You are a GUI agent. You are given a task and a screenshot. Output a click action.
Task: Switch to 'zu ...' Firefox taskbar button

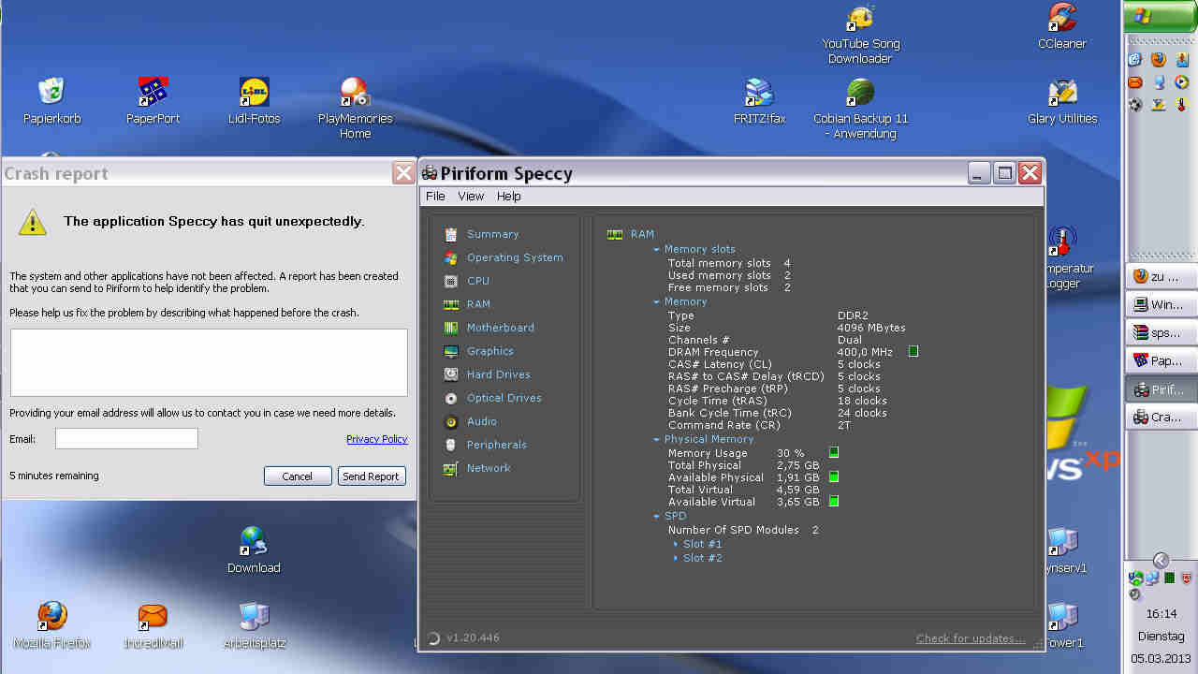[x=1161, y=277]
